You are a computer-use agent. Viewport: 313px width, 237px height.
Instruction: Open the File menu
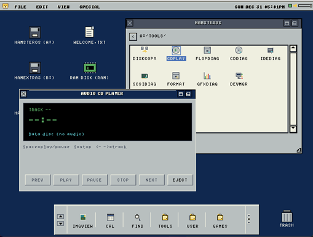click(x=20, y=7)
